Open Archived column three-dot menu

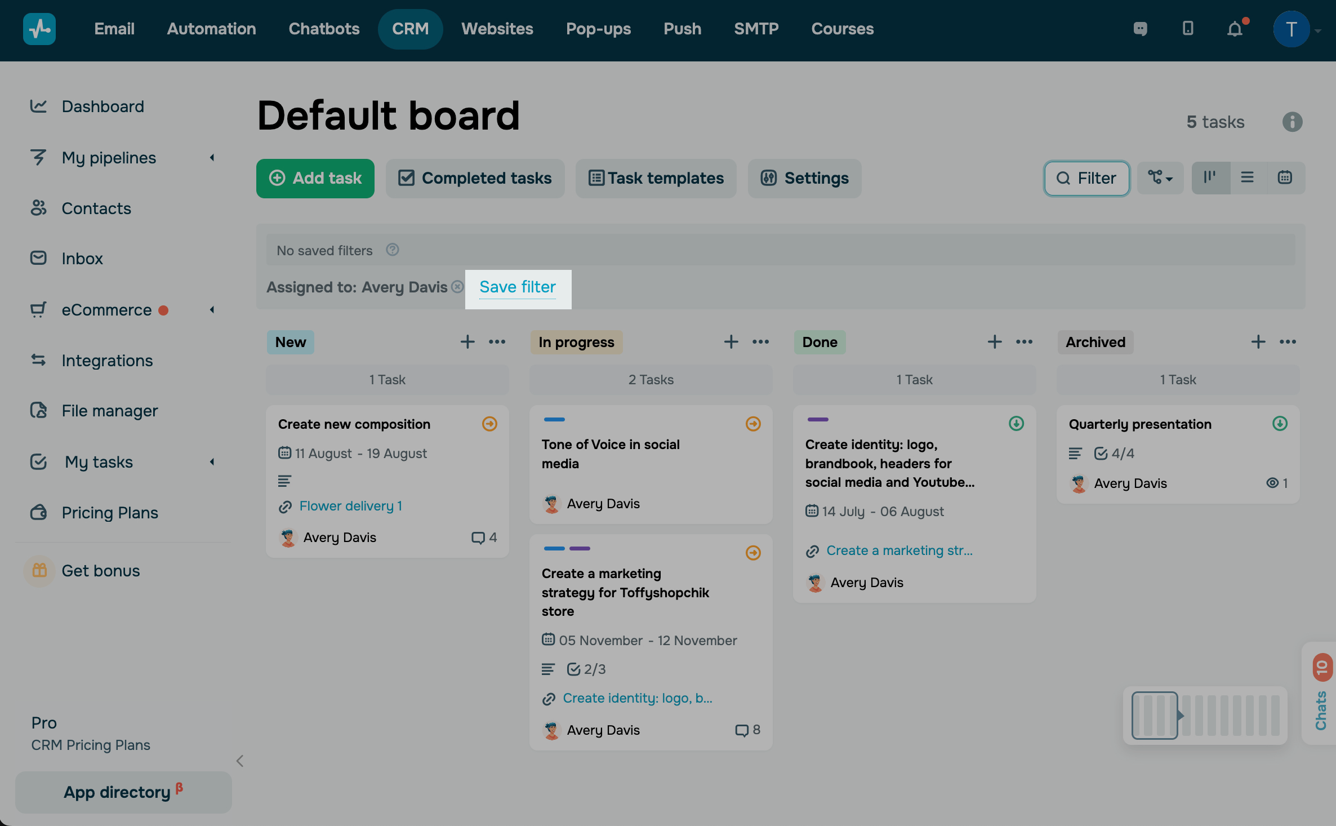pos(1288,342)
